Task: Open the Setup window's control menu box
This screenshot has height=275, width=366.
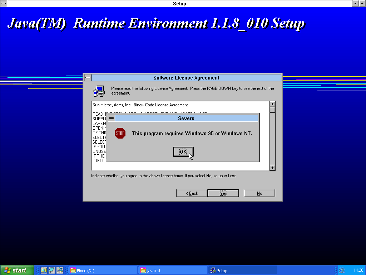Action: (4, 4)
